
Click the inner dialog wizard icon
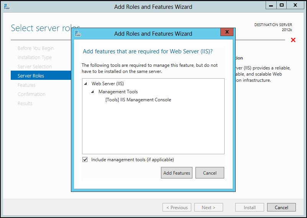(x=78, y=33)
